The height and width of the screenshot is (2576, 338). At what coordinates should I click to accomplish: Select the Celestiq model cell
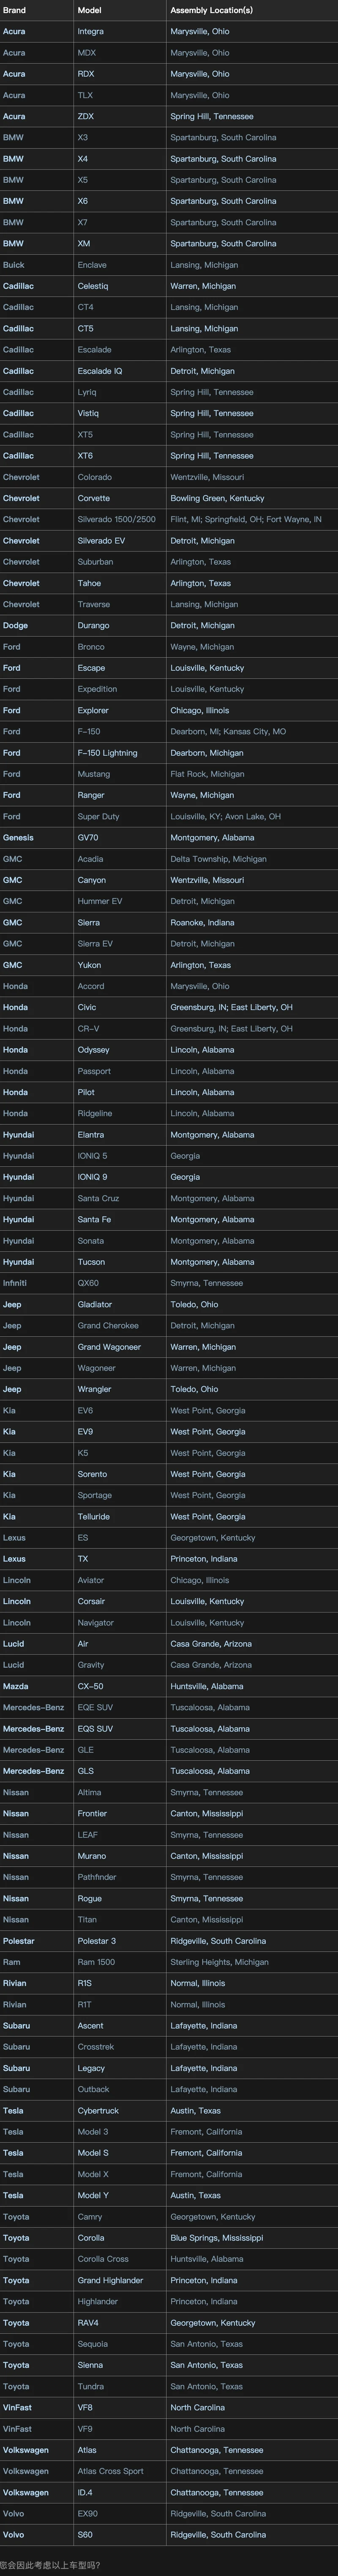93,286
